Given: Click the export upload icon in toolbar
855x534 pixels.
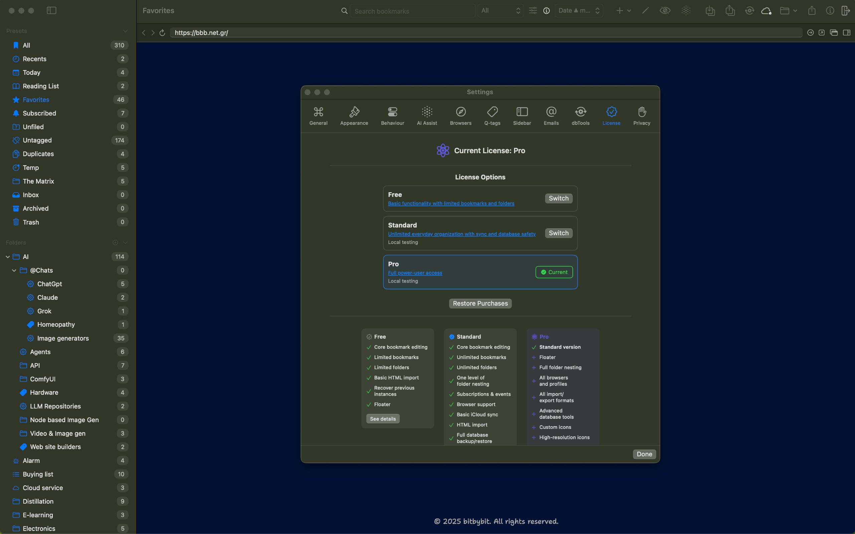Looking at the screenshot, I should pos(730,11).
